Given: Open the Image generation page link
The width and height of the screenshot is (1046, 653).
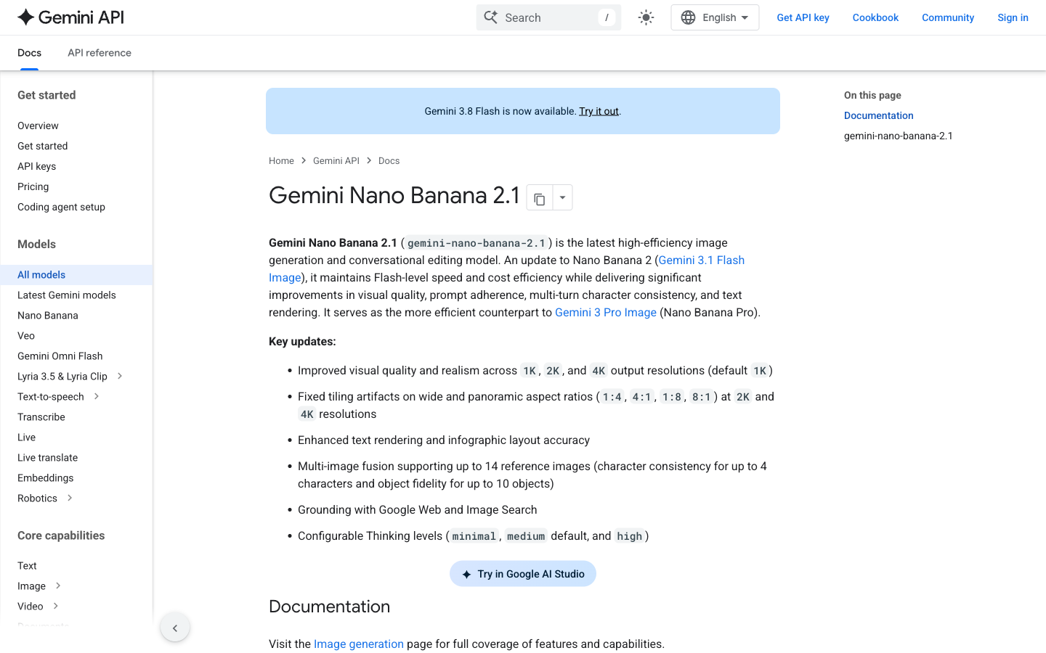Looking at the screenshot, I should (359, 644).
